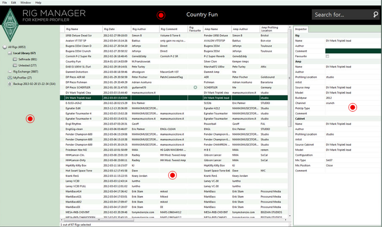The height and width of the screenshot is (227, 382).
Task: Sort by the Rig Comment column header
Action: [173, 29]
